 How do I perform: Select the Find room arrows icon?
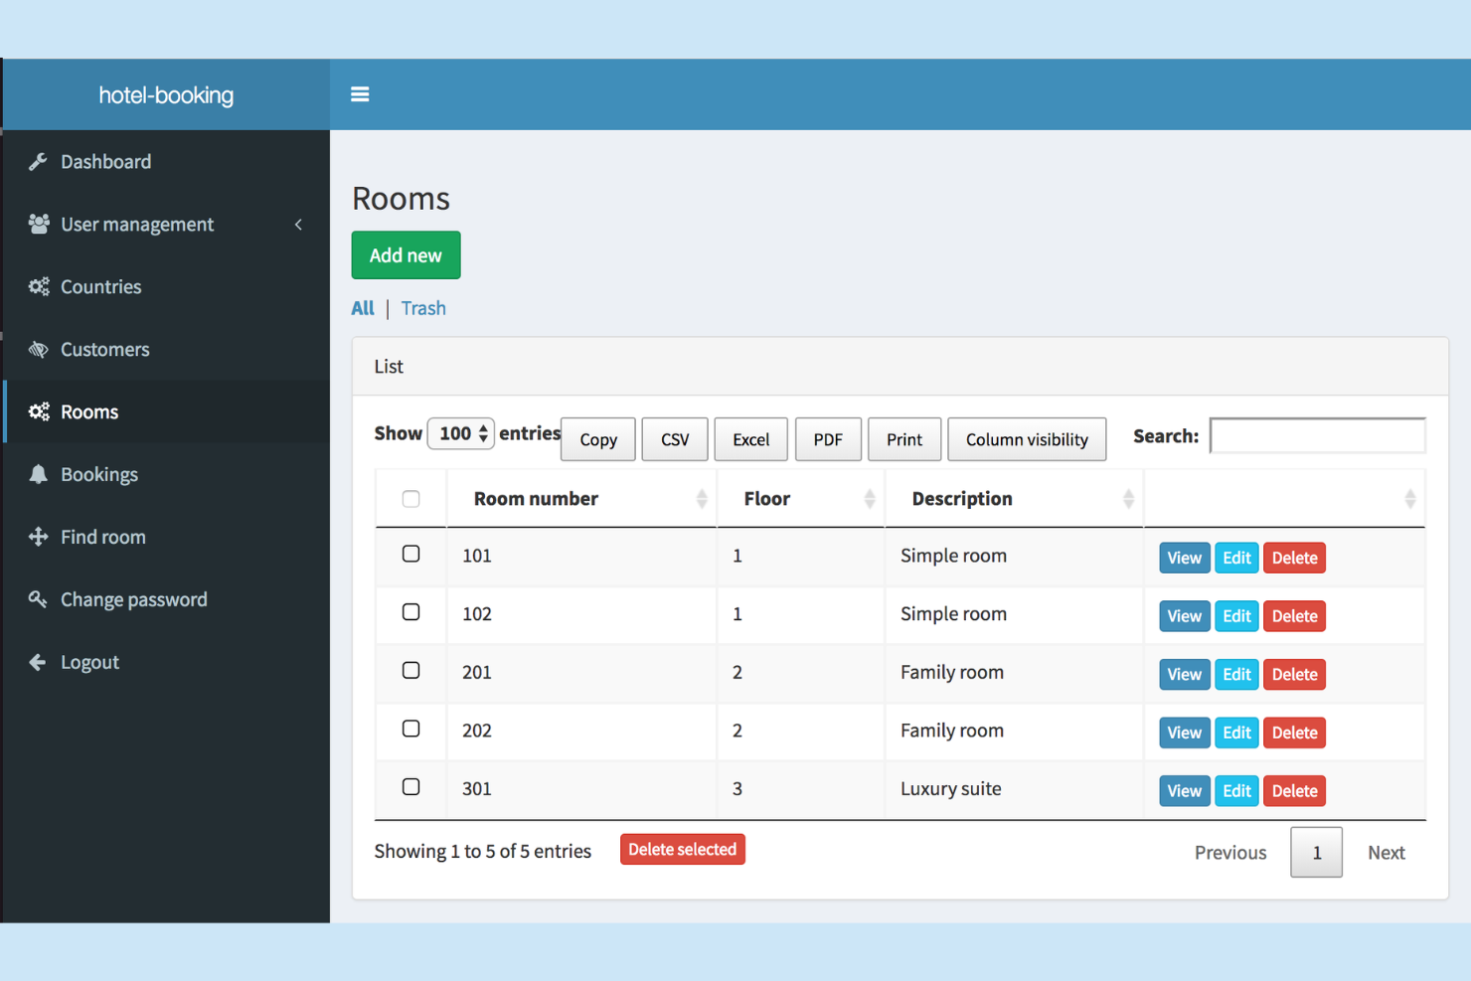point(39,537)
